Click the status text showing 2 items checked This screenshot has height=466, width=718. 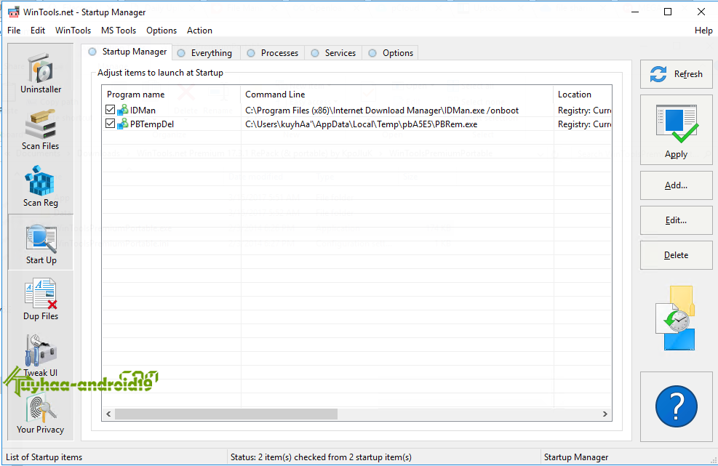tap(321, 457)
